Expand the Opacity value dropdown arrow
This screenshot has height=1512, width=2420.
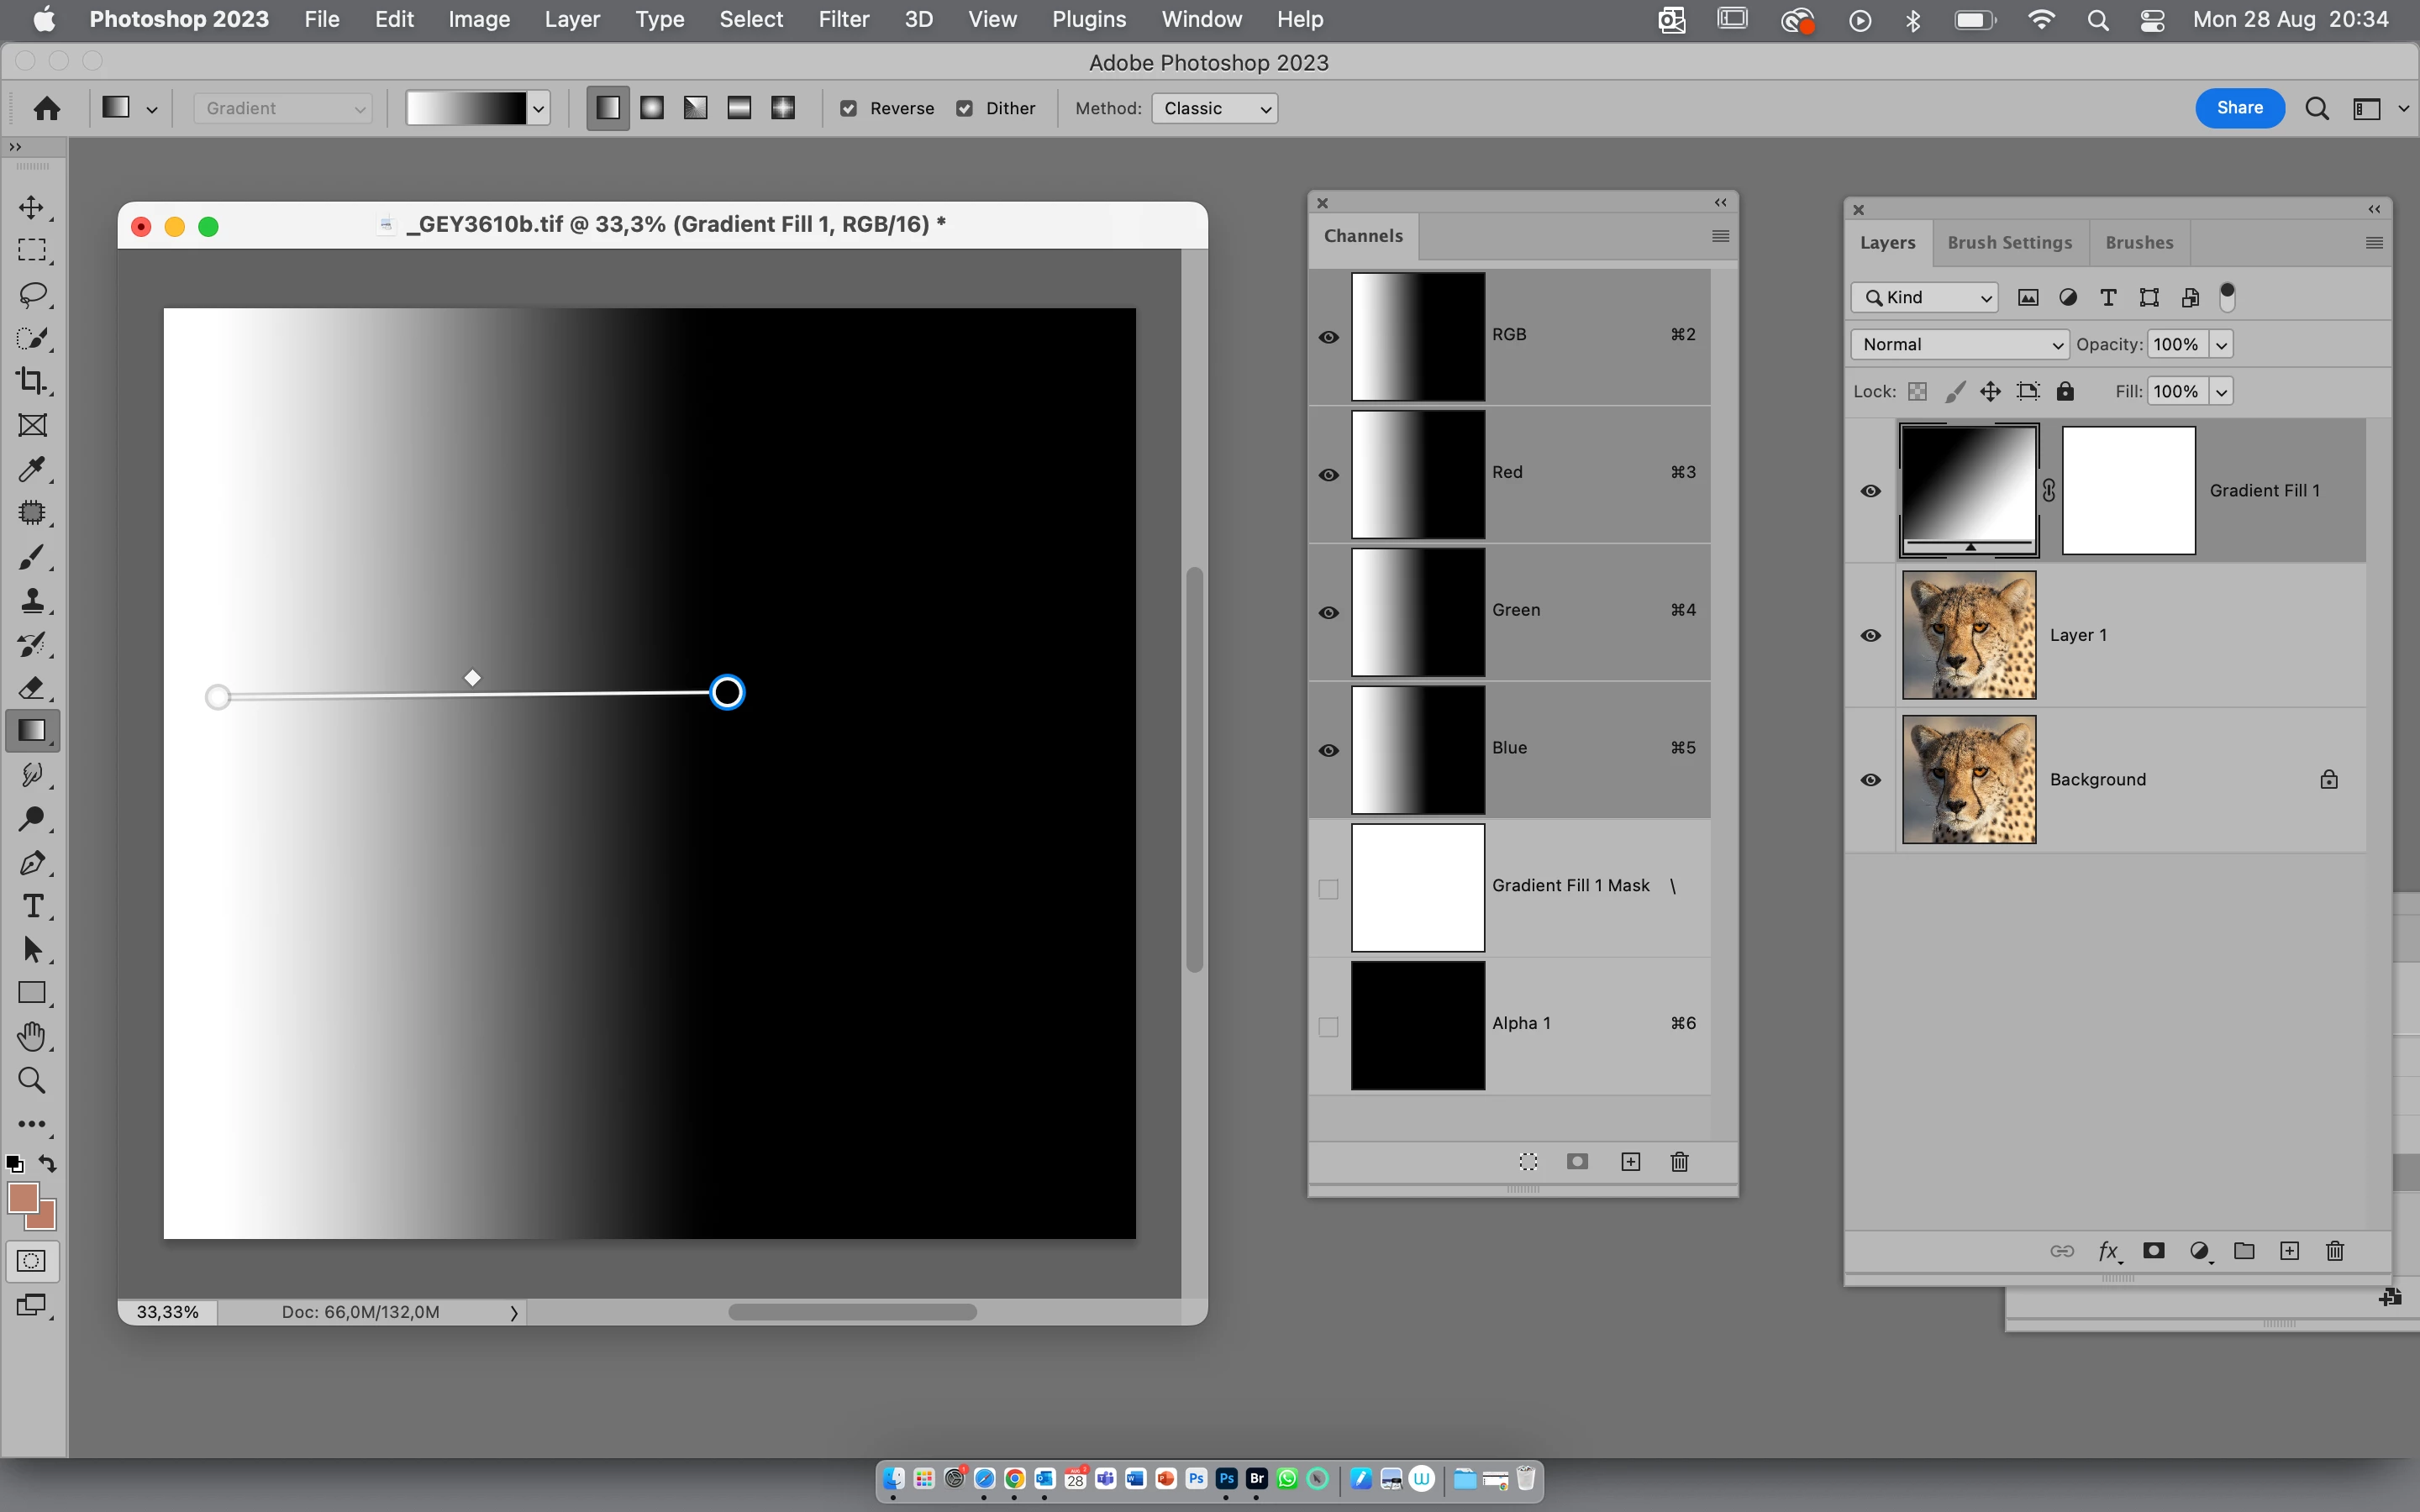pyautogui.click(x=2221, y=345)
